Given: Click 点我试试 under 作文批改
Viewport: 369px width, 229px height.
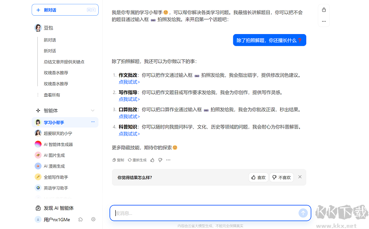Looking at the screenshot, I should (x=129, y=82).
